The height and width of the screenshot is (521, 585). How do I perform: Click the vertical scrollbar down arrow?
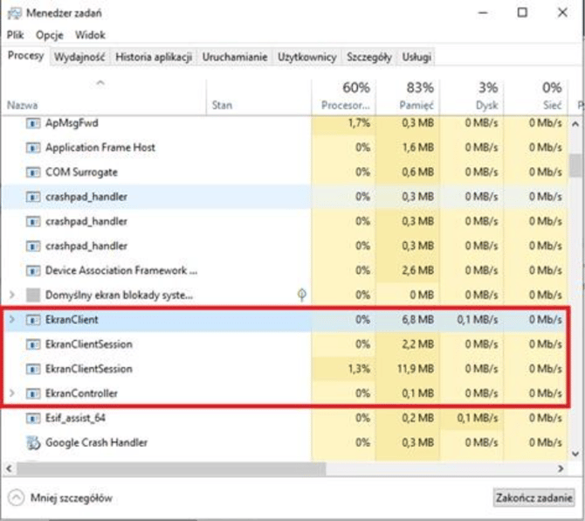(575, 453)
